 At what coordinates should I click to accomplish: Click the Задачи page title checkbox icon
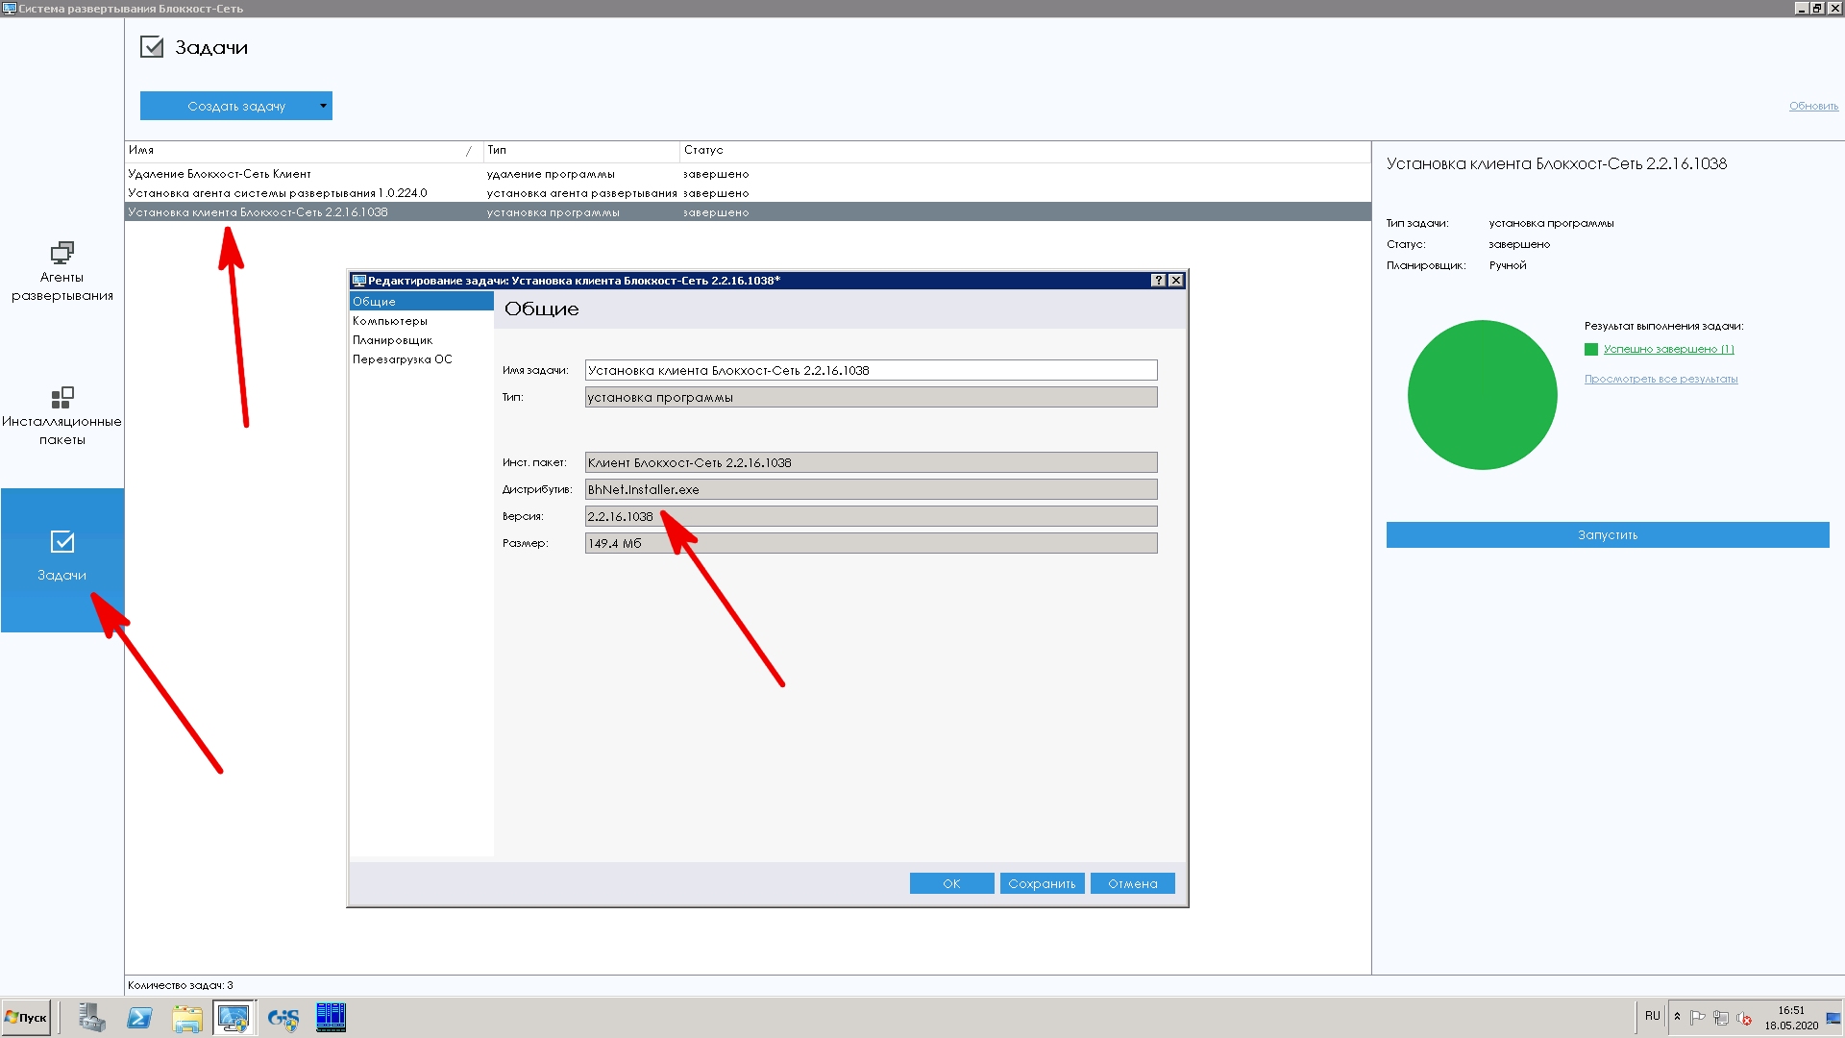[x=152, y=47]
